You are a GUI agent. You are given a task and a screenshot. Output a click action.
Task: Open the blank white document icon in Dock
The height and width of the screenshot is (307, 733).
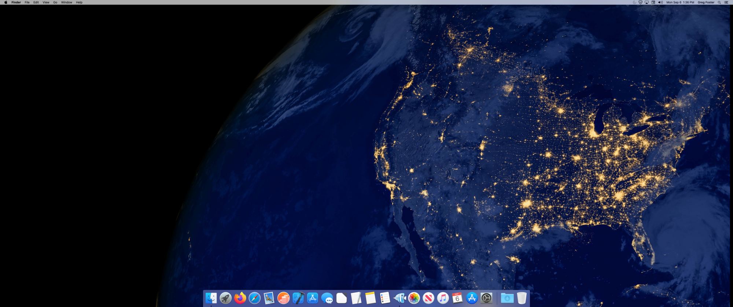coord(342,298)
